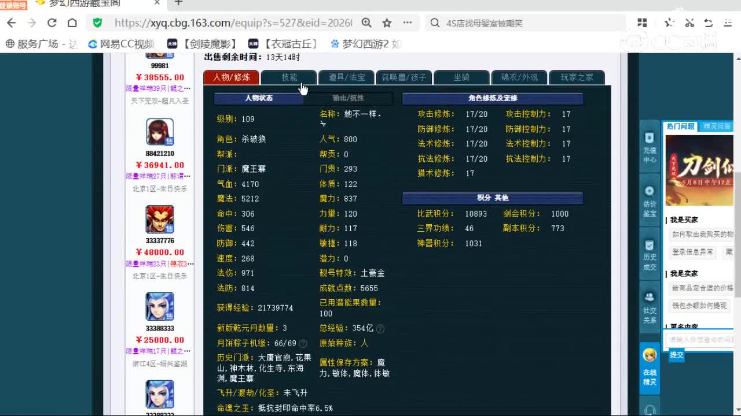Switch to the 技能 tab
741x416 pixels.
(289, 77)
